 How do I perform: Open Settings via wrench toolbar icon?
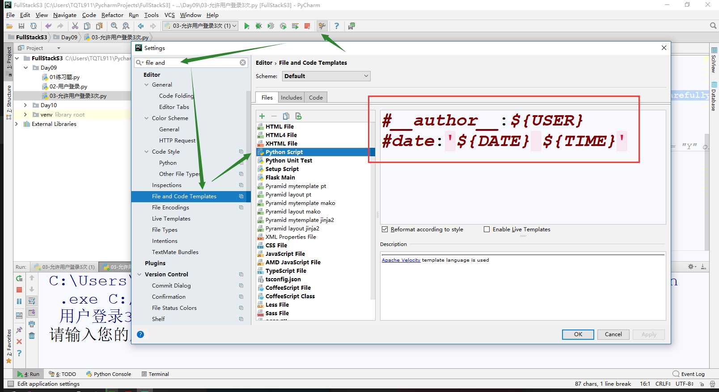coord(322,26)
